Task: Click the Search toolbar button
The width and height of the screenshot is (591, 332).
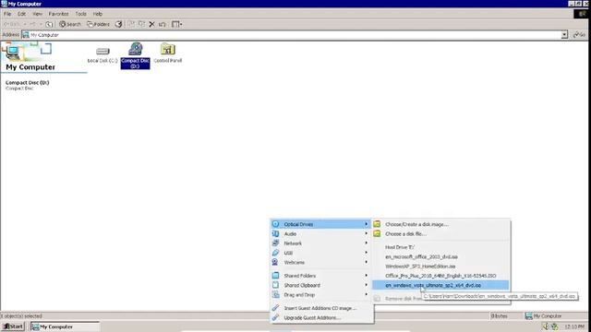Action: [x=70, y=24]
